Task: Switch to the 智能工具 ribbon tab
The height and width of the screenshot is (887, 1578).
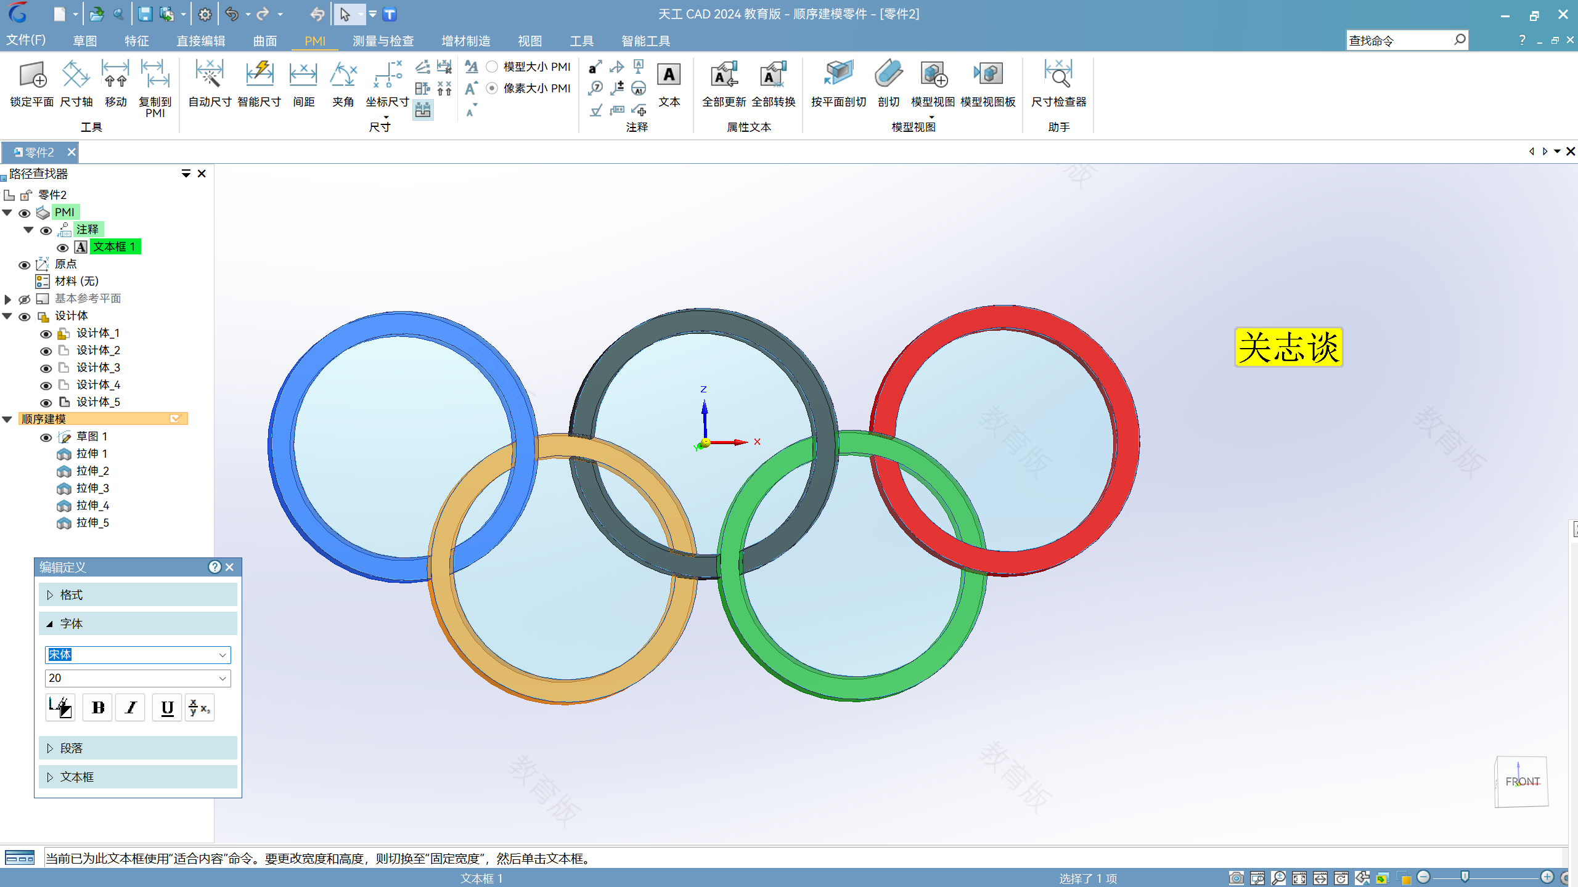Action: (x=645, y=41)
